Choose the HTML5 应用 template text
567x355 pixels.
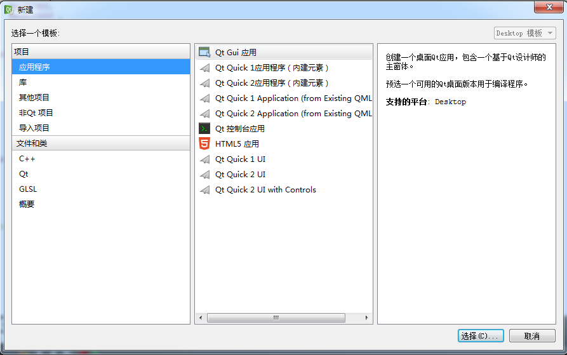(237, 144)
